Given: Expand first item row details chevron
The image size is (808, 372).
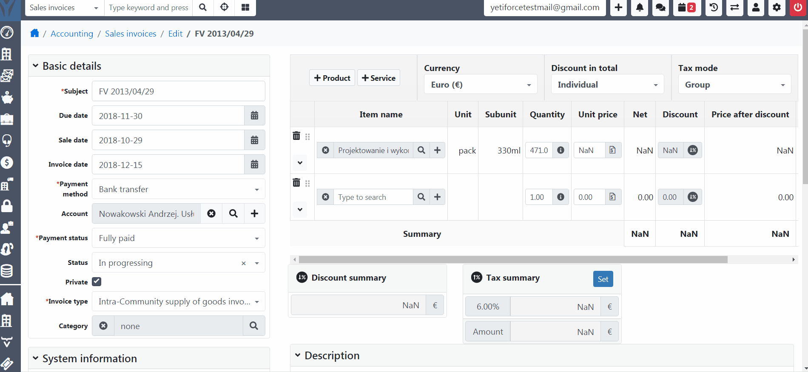Looking at the screenshot, I should (300, 163).
